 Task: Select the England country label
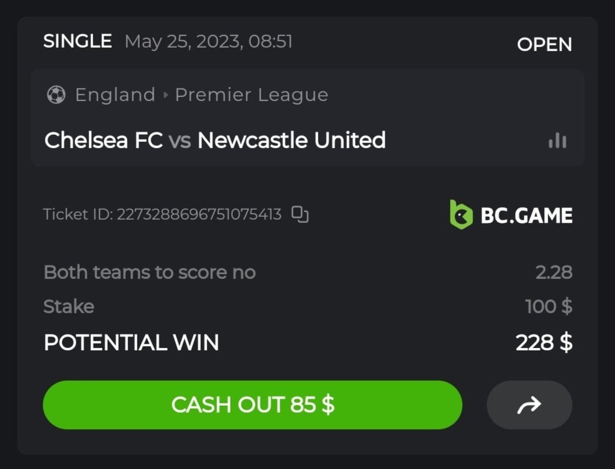[115, 95]
